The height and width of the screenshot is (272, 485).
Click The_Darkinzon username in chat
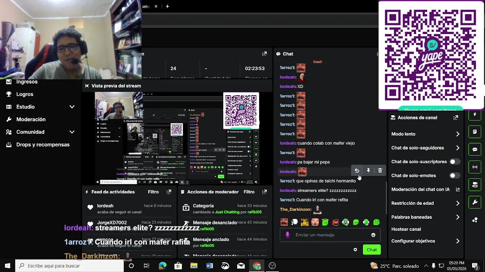tap(296, 209)
